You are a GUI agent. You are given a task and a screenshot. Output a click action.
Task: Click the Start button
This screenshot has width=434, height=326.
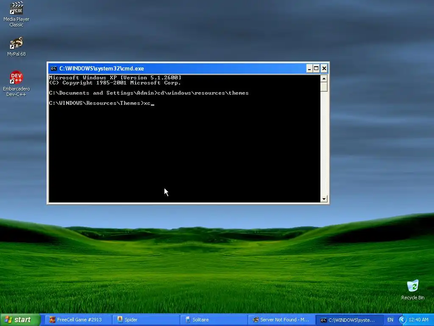point(20,320)
